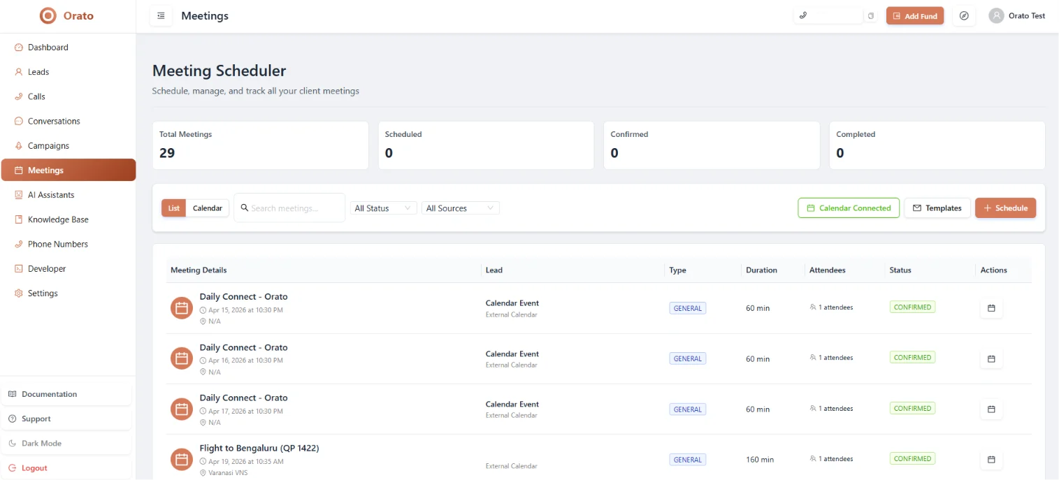Click the Add Fund button
The width and height of the screenshot is (1059, 480).
click(x=915, y=15)
